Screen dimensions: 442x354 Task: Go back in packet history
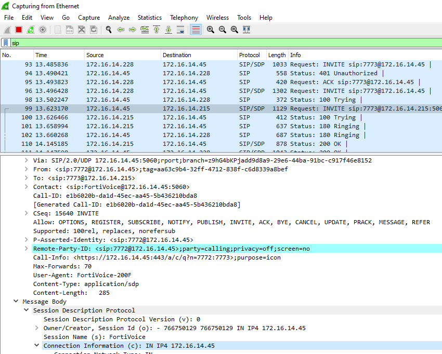click(x=121, y=30)
